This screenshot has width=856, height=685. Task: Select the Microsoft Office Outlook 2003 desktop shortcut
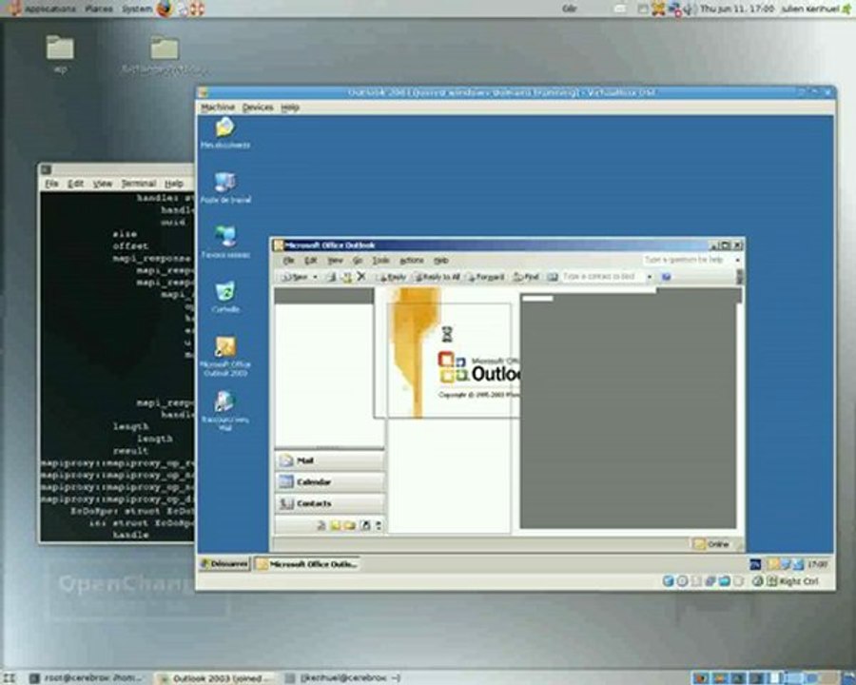tap(225, 356)
